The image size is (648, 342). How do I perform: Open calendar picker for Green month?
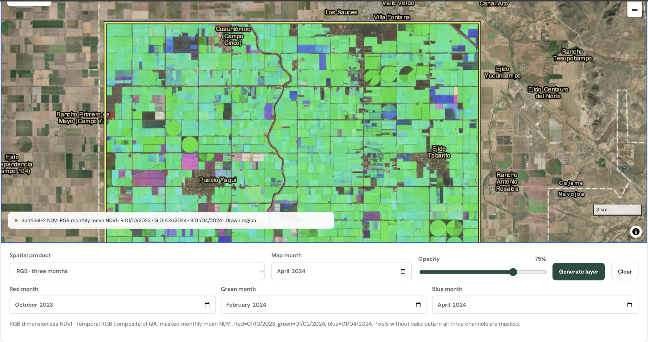pyautogui.click(x=418, y=305)
